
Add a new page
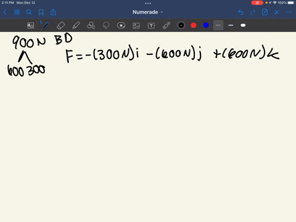pyautogui.click(x=265, y=12)
